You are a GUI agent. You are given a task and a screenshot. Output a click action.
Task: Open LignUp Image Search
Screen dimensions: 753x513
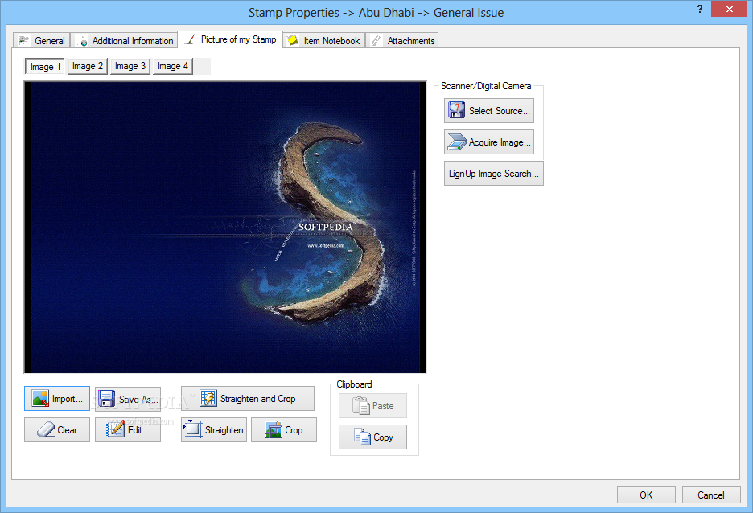click(494, 174)
